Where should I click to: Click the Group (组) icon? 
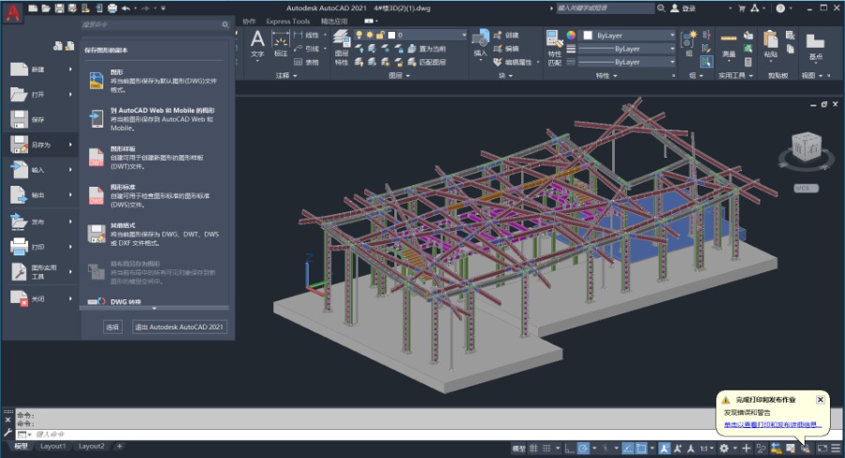coord(689,39)
